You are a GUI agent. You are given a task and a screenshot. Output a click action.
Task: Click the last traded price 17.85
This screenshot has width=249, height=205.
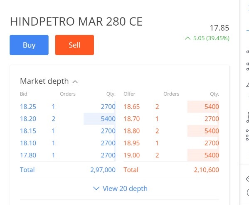tap(219, 28)
